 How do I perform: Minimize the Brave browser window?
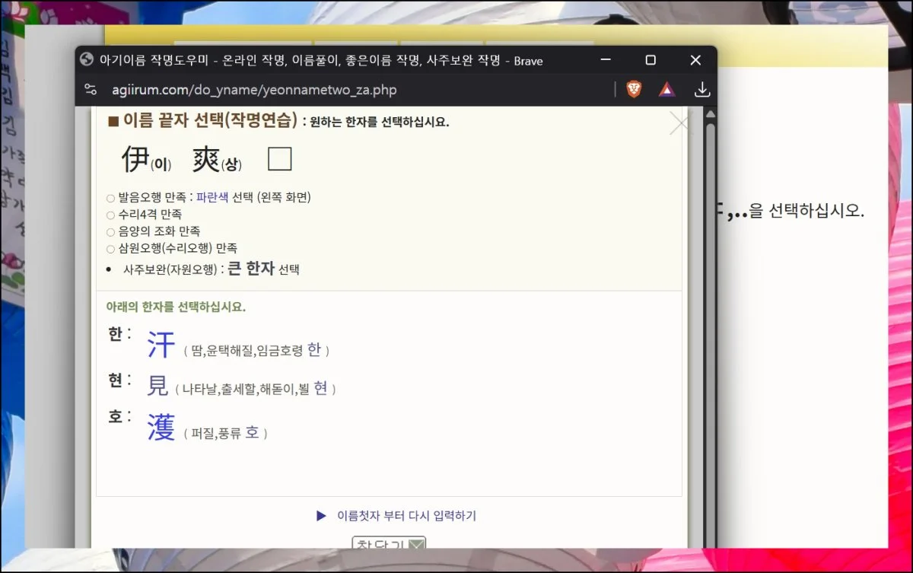pyautogui.click(x=606, y=60)
